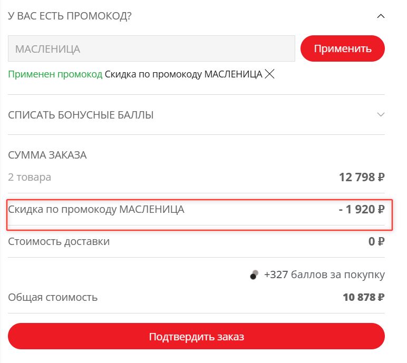This screenshot has height=363, width=407.
Task: Click the bonus points coin icon
Action: (x=254, y=274)
